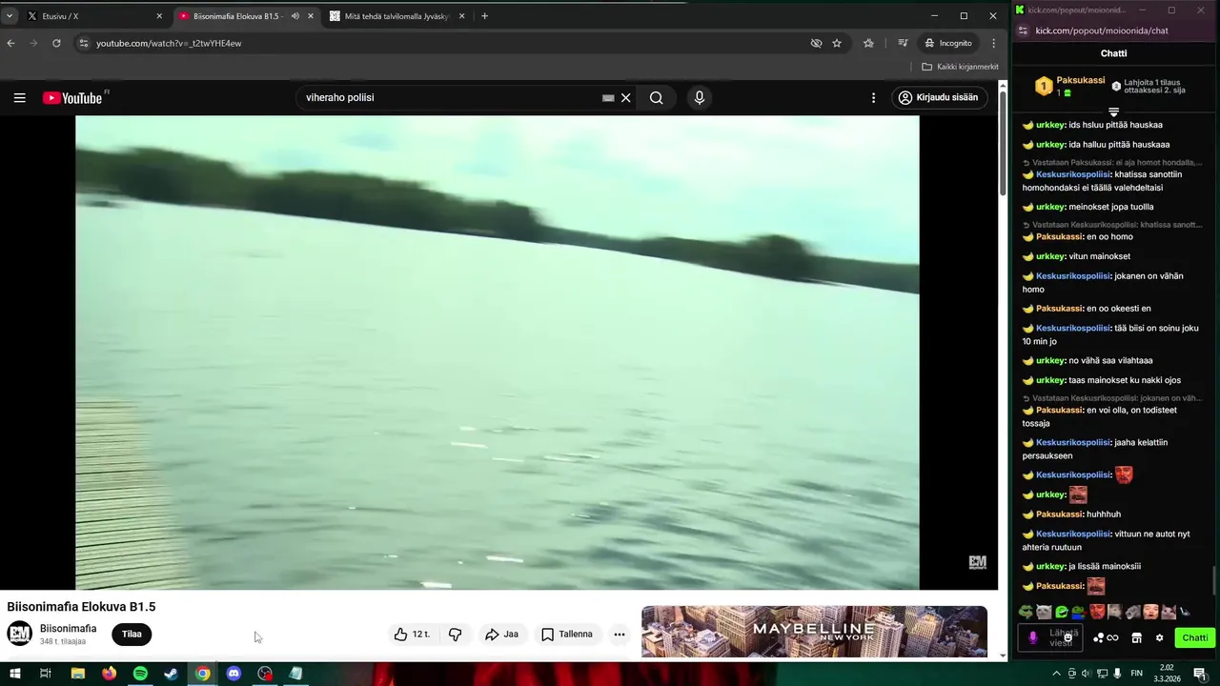
Task: Dislike the video with thumbs-down
Action: (x=456, y=634)
